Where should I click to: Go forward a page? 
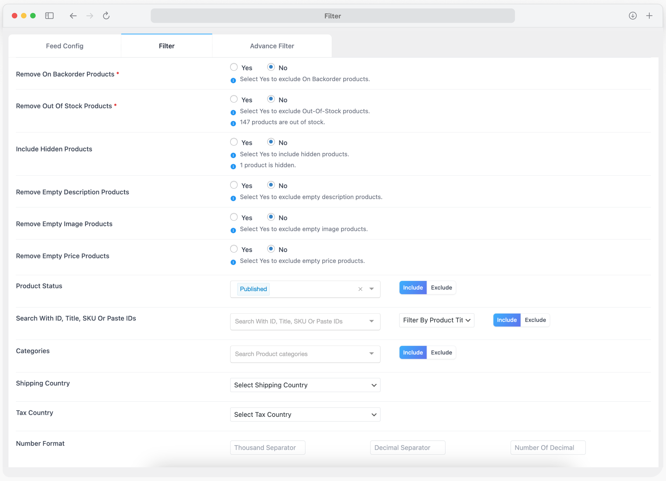(x=90, y=16)
